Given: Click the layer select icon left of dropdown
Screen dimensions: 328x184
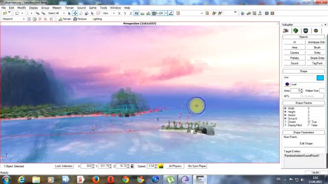Looking at the screenshot, I should pyautogui.click(x=178, y=13).
